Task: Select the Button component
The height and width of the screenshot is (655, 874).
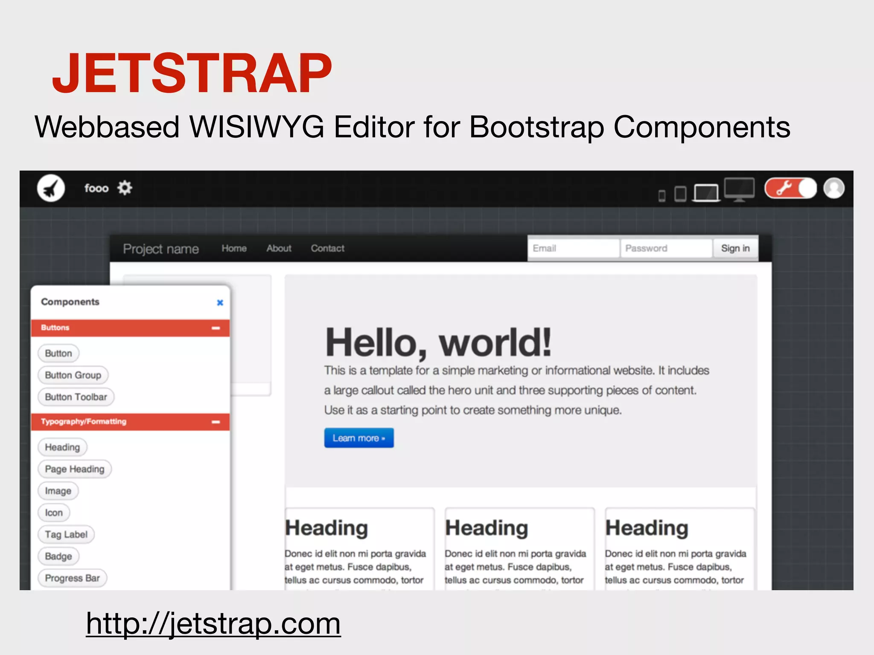Action: (58, 353)
